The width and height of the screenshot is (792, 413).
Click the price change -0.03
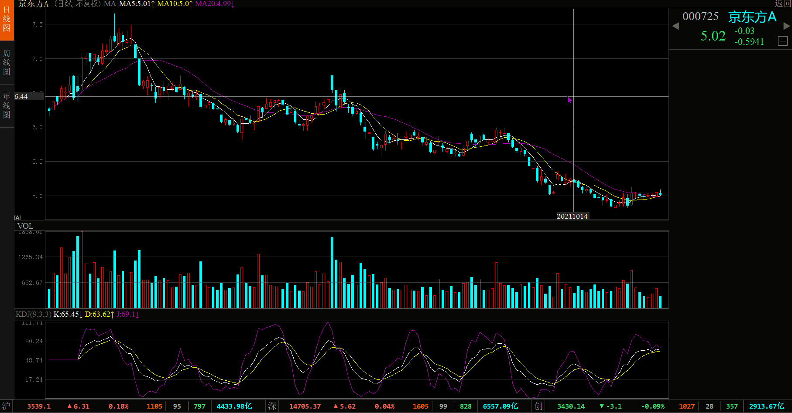click(x=744, y=31)
